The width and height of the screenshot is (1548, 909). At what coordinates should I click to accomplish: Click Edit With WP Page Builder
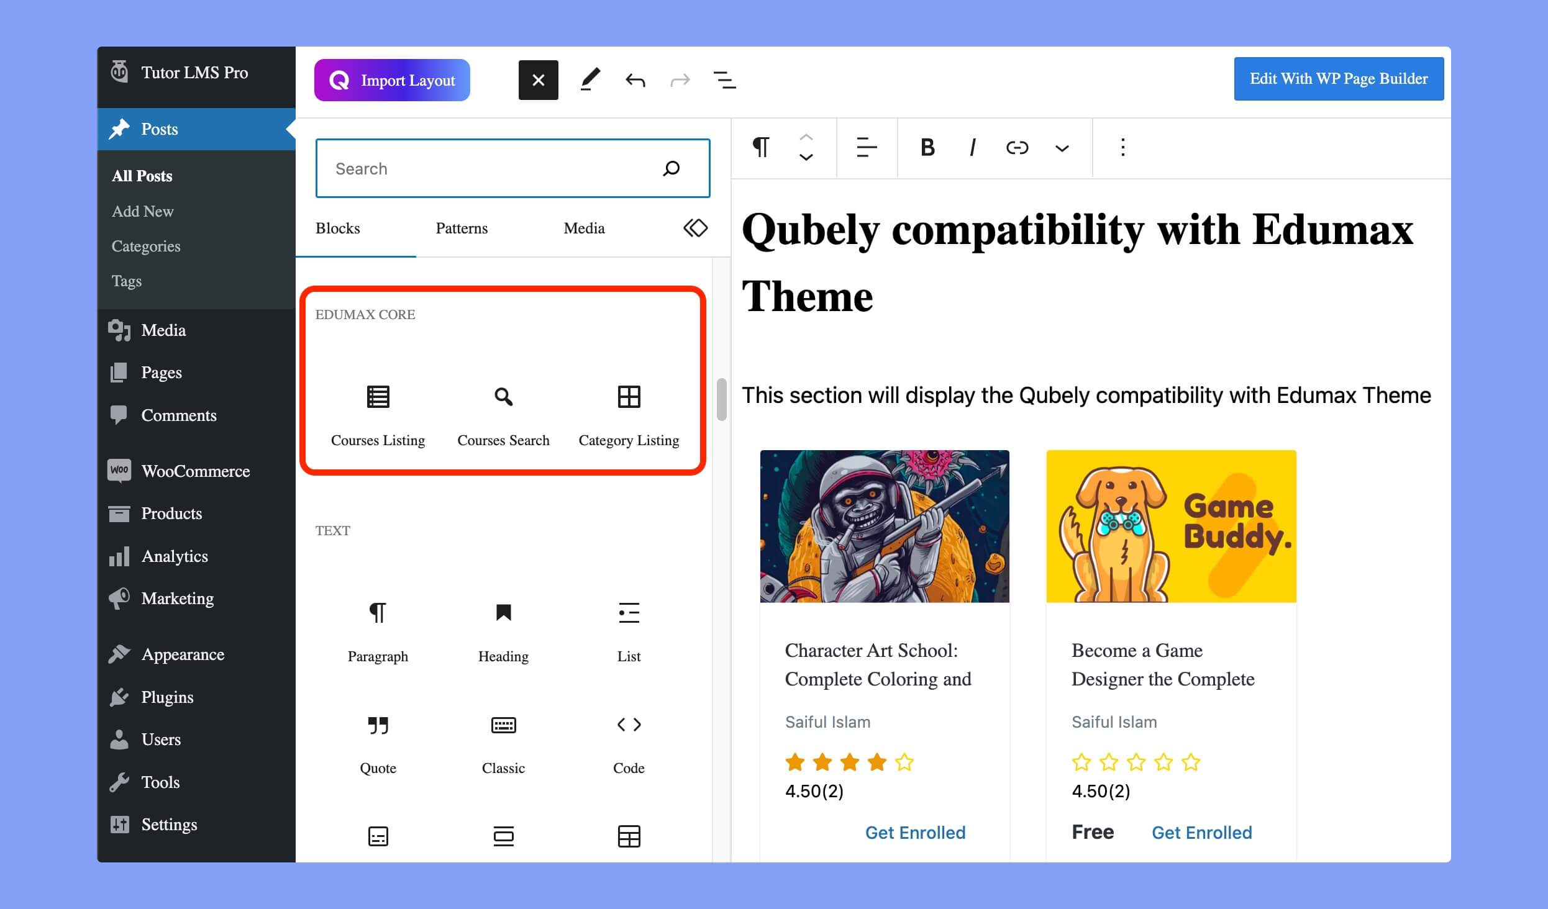[x=1338, y=77]
